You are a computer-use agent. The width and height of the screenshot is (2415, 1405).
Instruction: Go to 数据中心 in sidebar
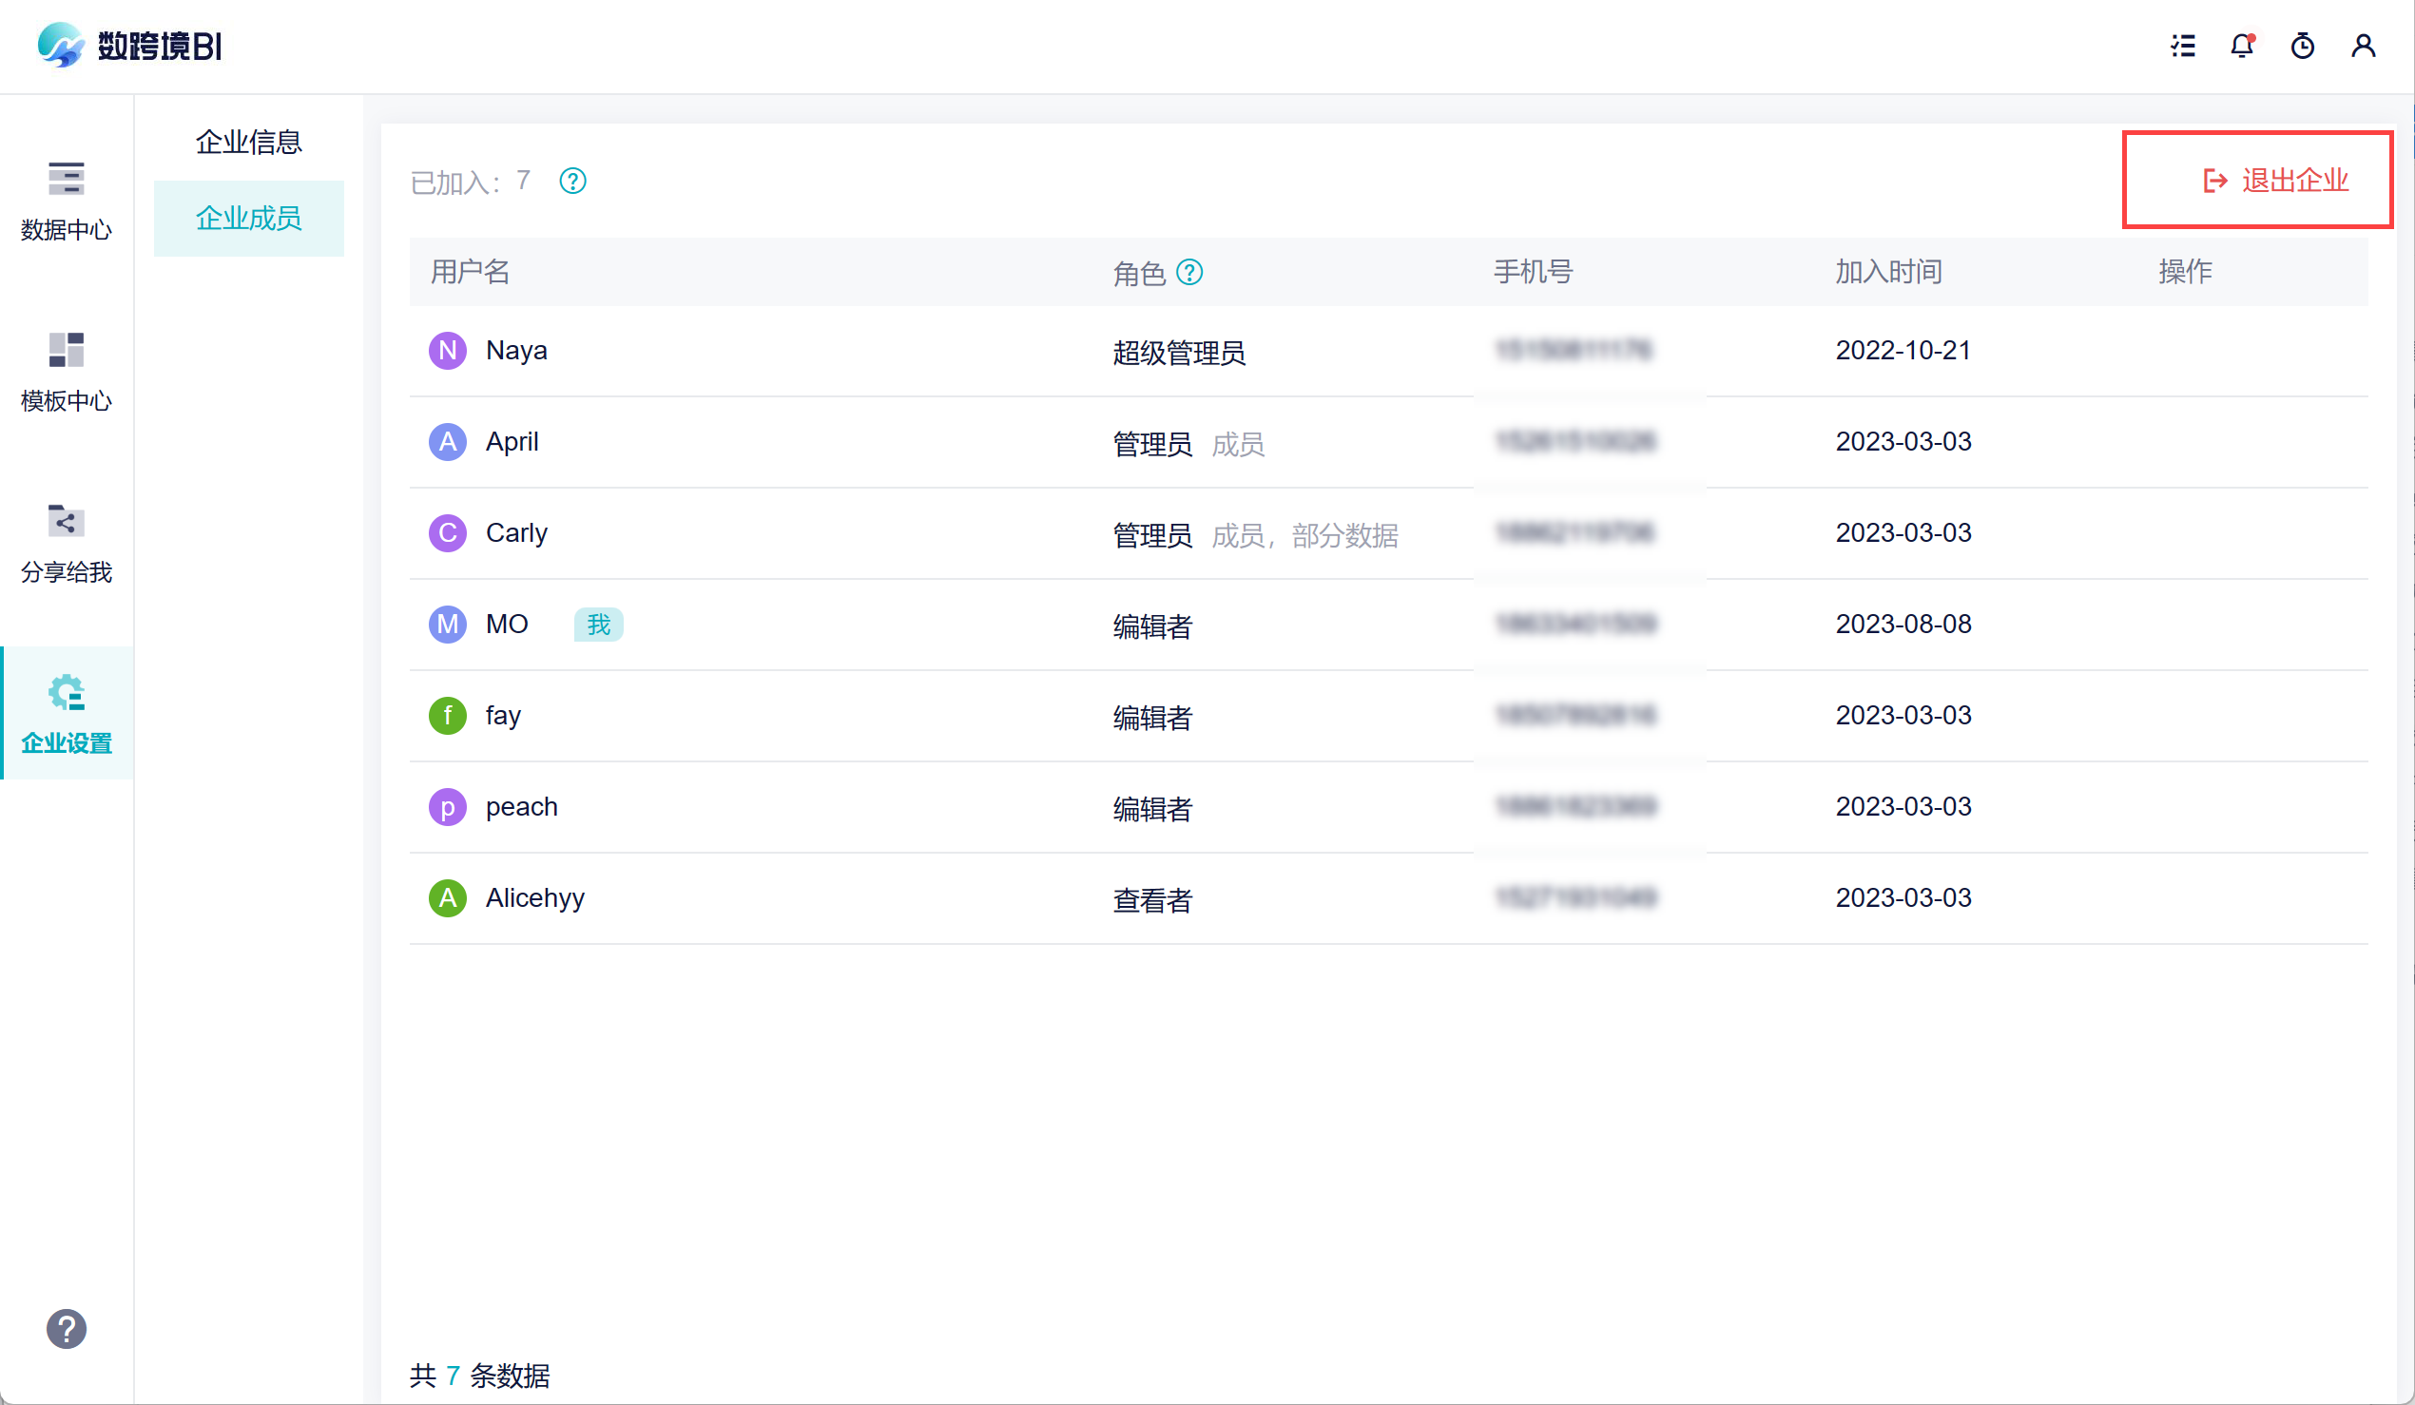click(67, 201)
